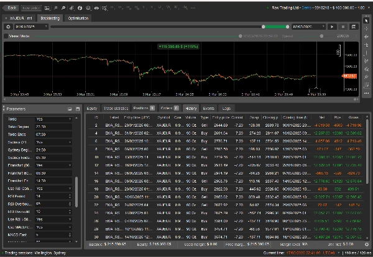Open the Events tab
Screen dimensions: 373x257
(209, 108)
